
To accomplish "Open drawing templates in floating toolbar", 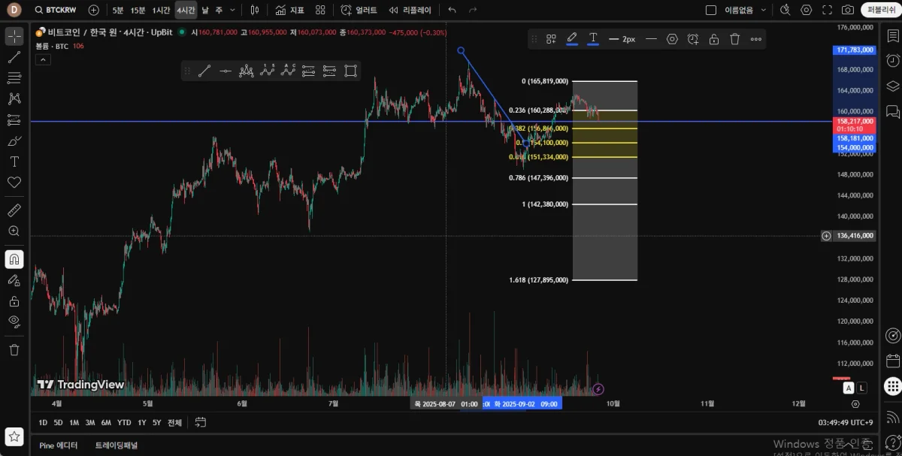I will (x=551, y=39).
